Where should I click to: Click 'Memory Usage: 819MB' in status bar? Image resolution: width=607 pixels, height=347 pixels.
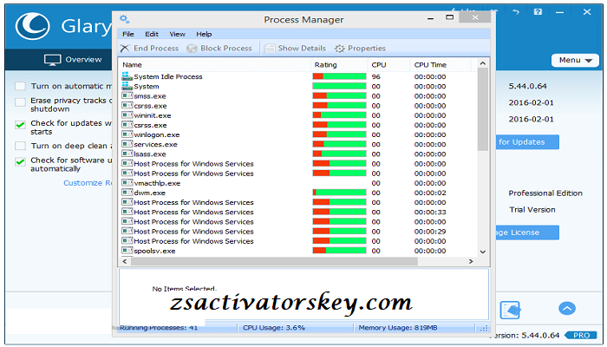click(397, 328)
